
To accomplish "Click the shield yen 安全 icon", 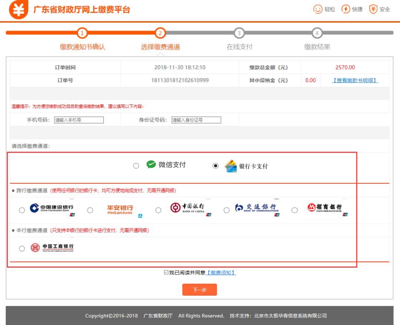I will tap(373, 9).
